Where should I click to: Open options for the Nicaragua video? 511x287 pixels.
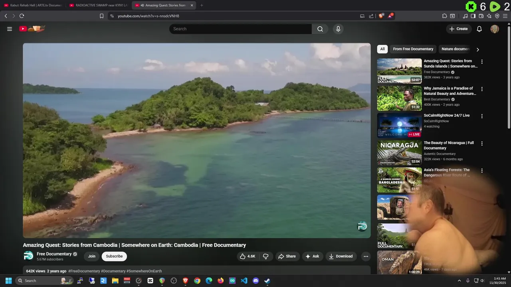tap(482, 143)
